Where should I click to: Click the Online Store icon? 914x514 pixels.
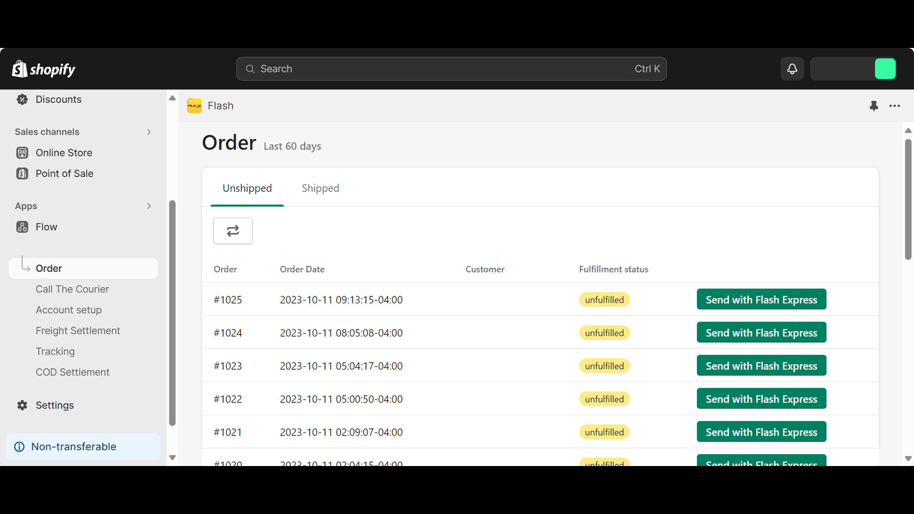(22, 152)
